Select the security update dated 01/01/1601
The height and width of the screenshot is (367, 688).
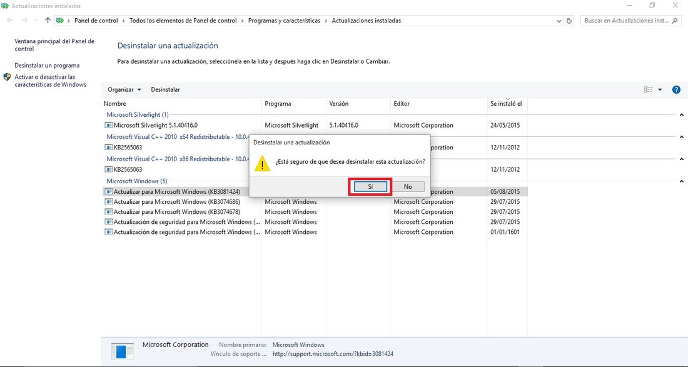click(315, 232)
